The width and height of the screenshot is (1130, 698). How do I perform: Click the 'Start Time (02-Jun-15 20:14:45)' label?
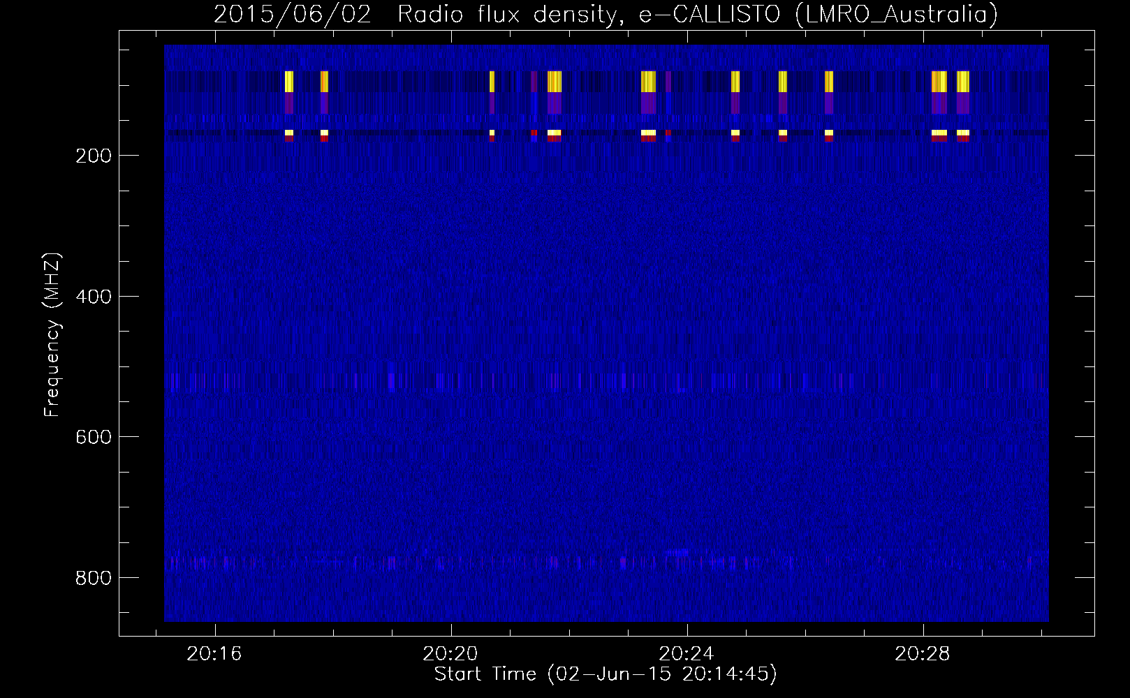pyautogui.click(x=606, y=674)
